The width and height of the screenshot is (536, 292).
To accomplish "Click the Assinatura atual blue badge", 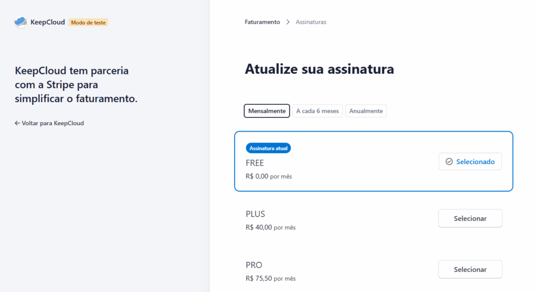I will pyautogui.click(x=269, y=148).
